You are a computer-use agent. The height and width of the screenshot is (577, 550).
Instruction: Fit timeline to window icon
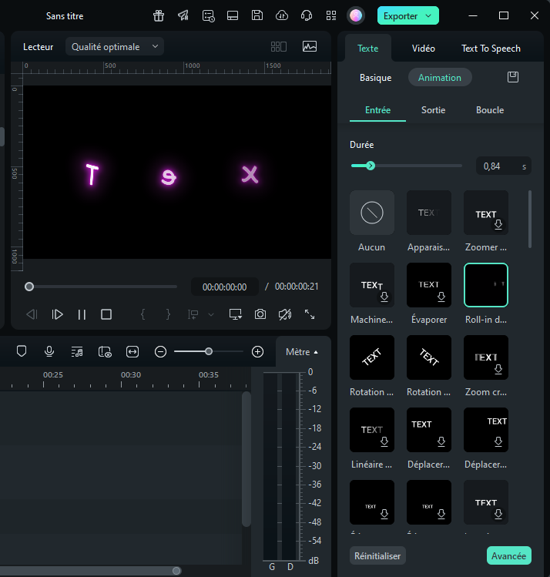pyautogui.click(x=132, y=352)
